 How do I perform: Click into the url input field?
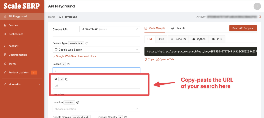pyautogui.click(x=96, y=86)
